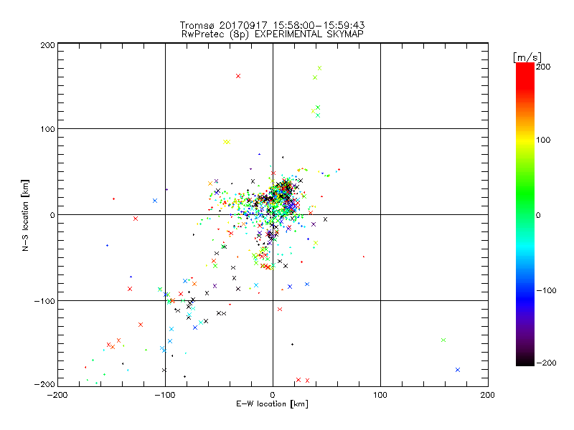This screenshot has width=574, height=430.
Task: Click the N-S axis tick label '-100'
Action: coord(44,301)
